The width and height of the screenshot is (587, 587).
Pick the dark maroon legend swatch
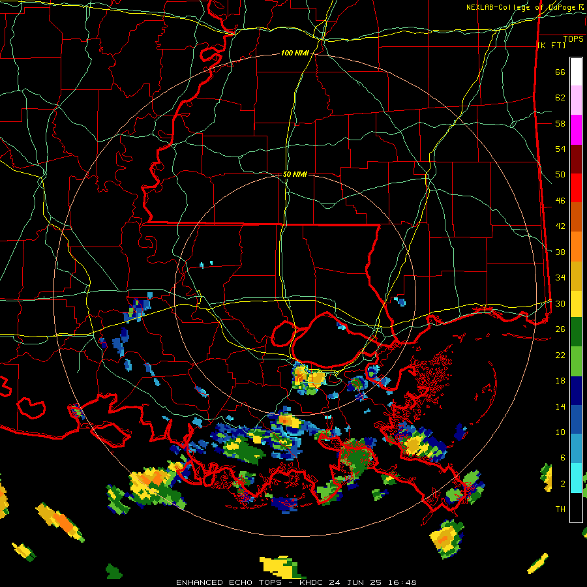576,159
